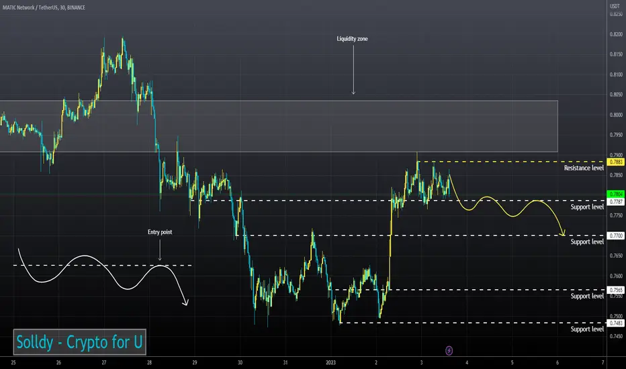Click the MATIC Network / TetherUS chart title
Image resolution: width=626 pixels, height=369 pixels.
(44, 7)
